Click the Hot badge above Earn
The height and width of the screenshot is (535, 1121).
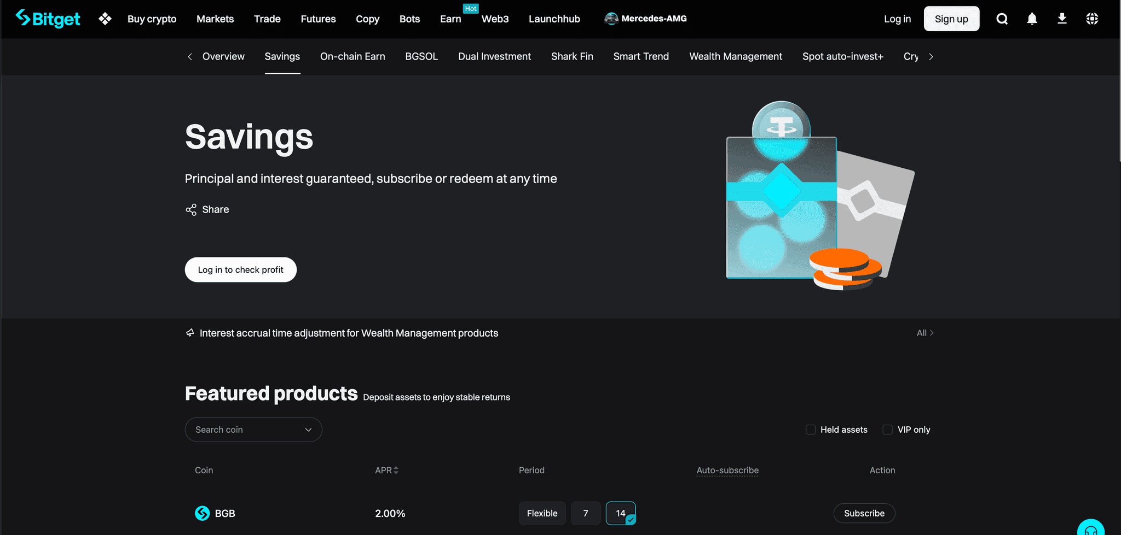471,8
